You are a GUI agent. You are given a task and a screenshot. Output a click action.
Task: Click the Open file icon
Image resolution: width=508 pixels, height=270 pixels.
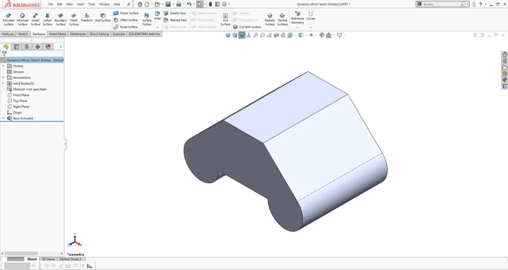tap(157, 4)
